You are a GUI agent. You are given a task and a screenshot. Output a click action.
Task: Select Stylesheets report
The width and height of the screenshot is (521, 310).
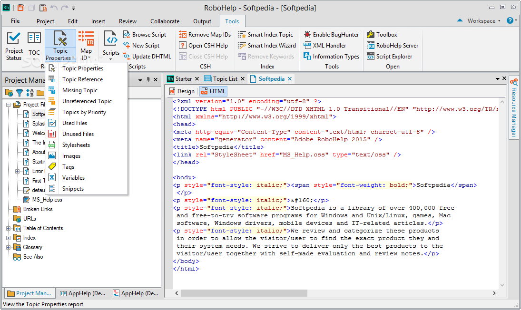[87, 145]
